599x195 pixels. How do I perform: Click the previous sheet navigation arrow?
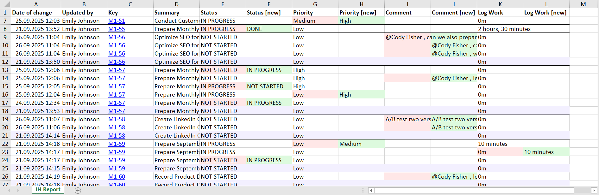(x=9, y=190)
